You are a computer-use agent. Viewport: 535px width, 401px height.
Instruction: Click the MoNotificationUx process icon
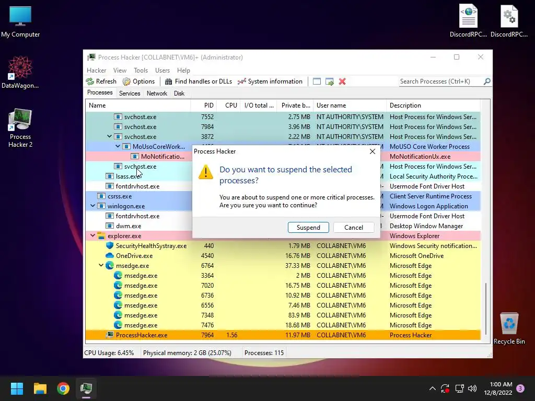[x=135, y=156]
